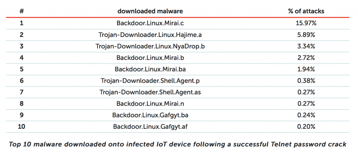Select the 0.38% attack percentage
358x157 pixels.
pyautogui.click(x=306, y=81)
